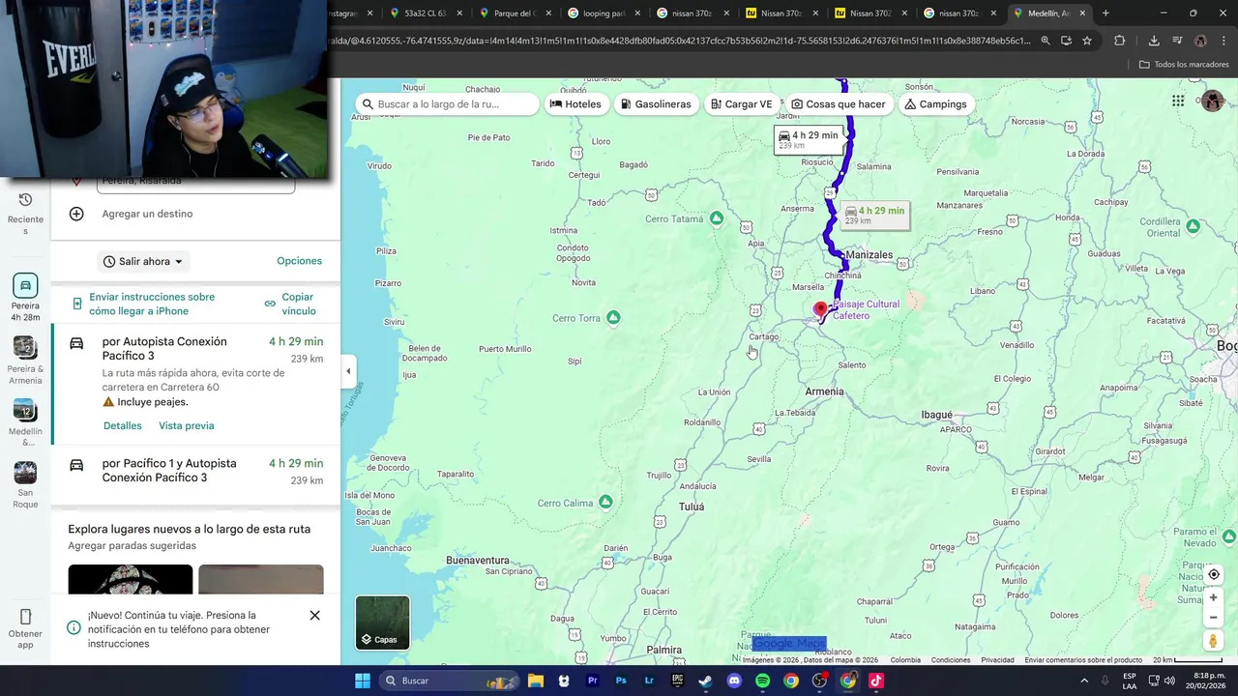Click the alternate 4 h 29 min route label
The height and width of the screenshot is (696, 1238).
(874, 215)
